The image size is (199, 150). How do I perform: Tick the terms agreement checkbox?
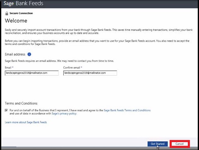tap(6, 110)
